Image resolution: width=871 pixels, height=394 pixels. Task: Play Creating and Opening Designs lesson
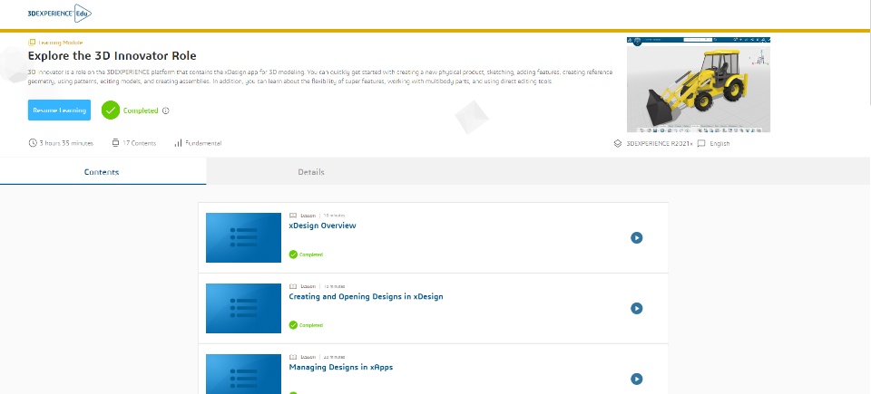(x=637, y=308)
